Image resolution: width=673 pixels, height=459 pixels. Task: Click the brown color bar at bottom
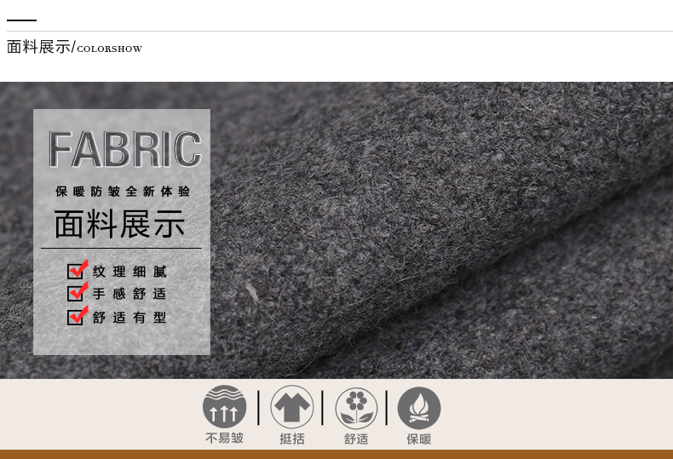(x=336, y=454)
